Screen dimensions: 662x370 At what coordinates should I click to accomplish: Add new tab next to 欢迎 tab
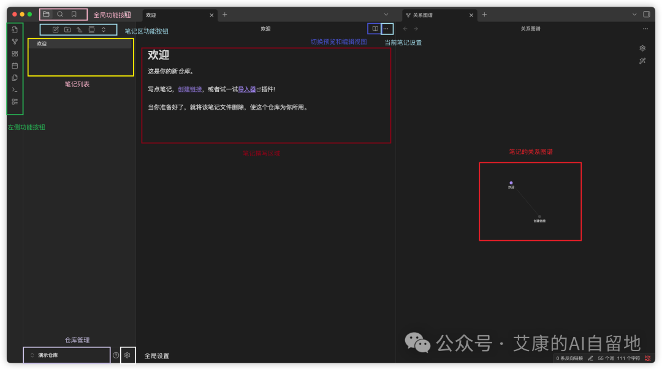click(x=224, y=14)
